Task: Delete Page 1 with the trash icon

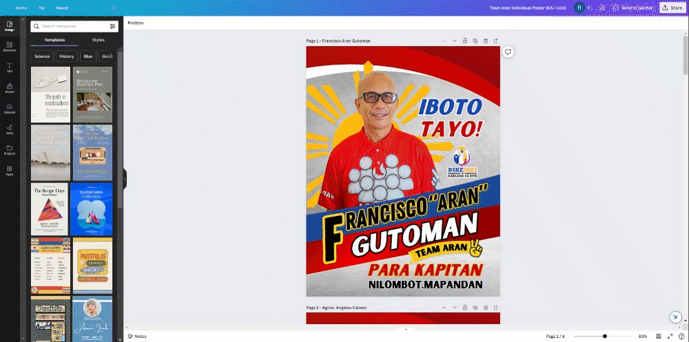Action: 486,41
